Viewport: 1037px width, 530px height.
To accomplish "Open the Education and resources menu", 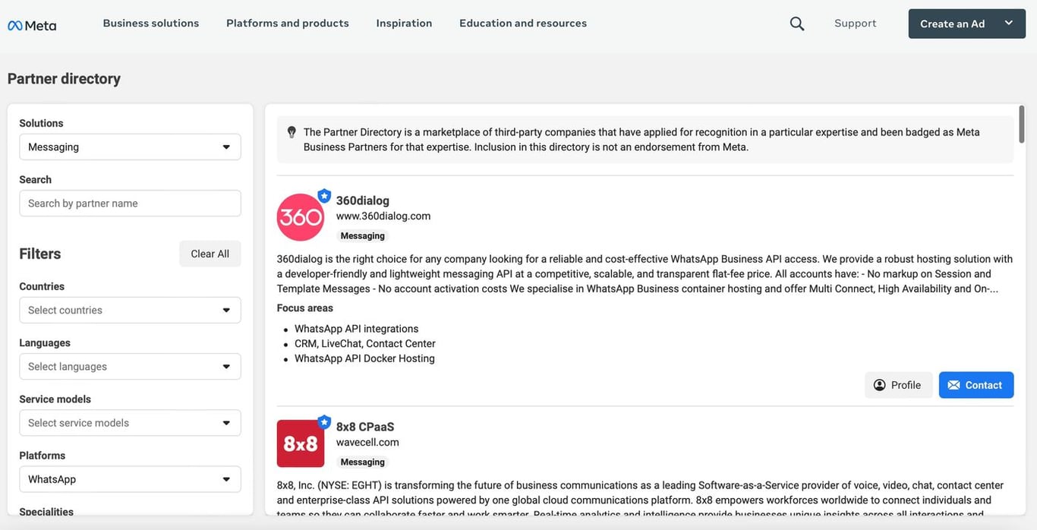I will coord(523,24).
